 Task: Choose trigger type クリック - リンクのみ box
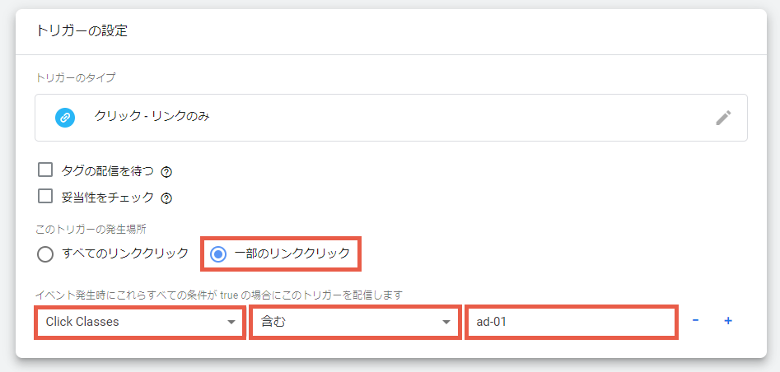coord(391,118)
